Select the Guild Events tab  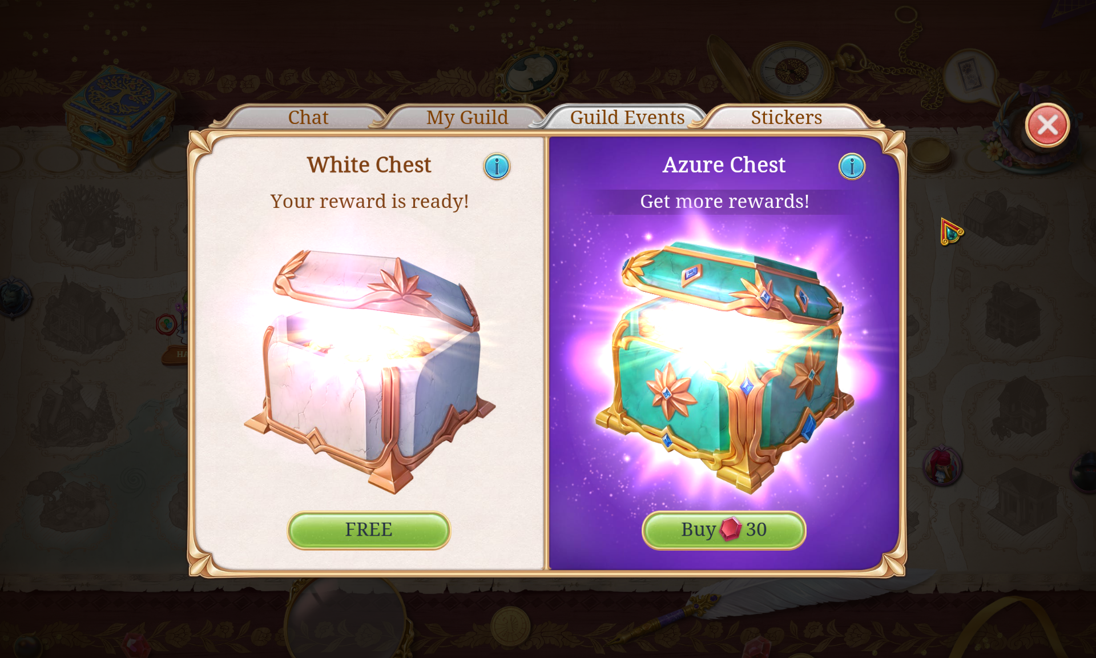(x=627, y=118)
